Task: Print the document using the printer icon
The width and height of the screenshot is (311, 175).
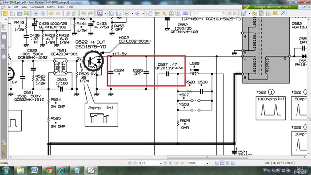Action: point(20,13)
